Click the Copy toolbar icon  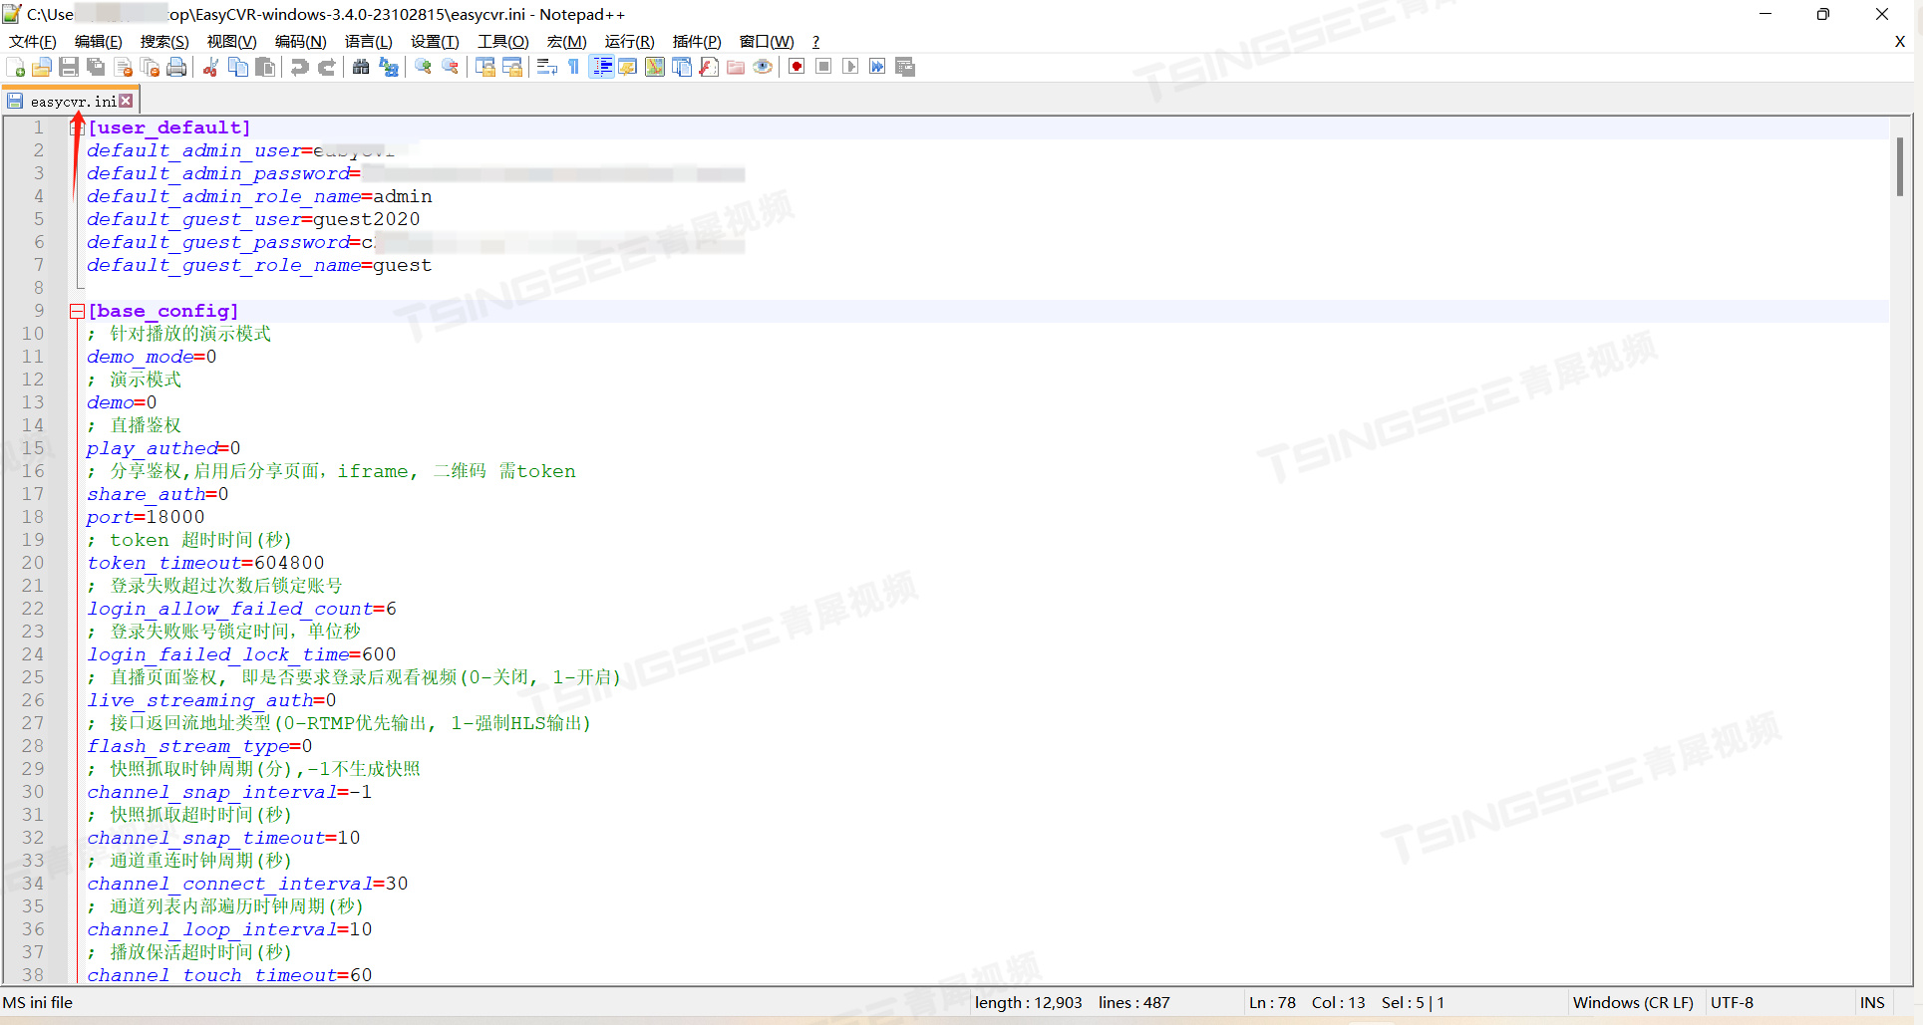238,67
